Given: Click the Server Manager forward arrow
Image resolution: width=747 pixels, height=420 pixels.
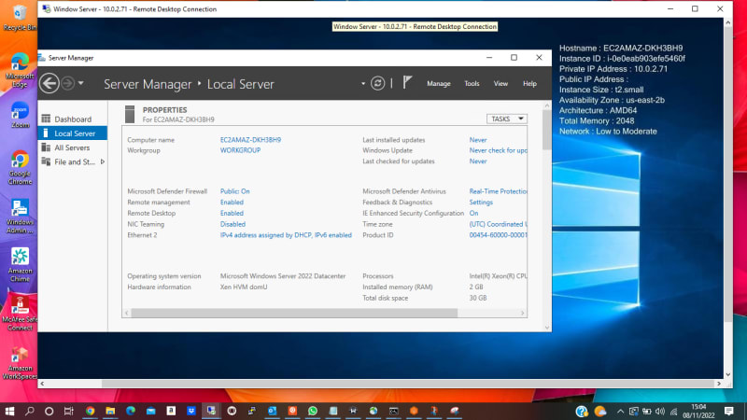Looking at the screenshot, I should point(67,83).
